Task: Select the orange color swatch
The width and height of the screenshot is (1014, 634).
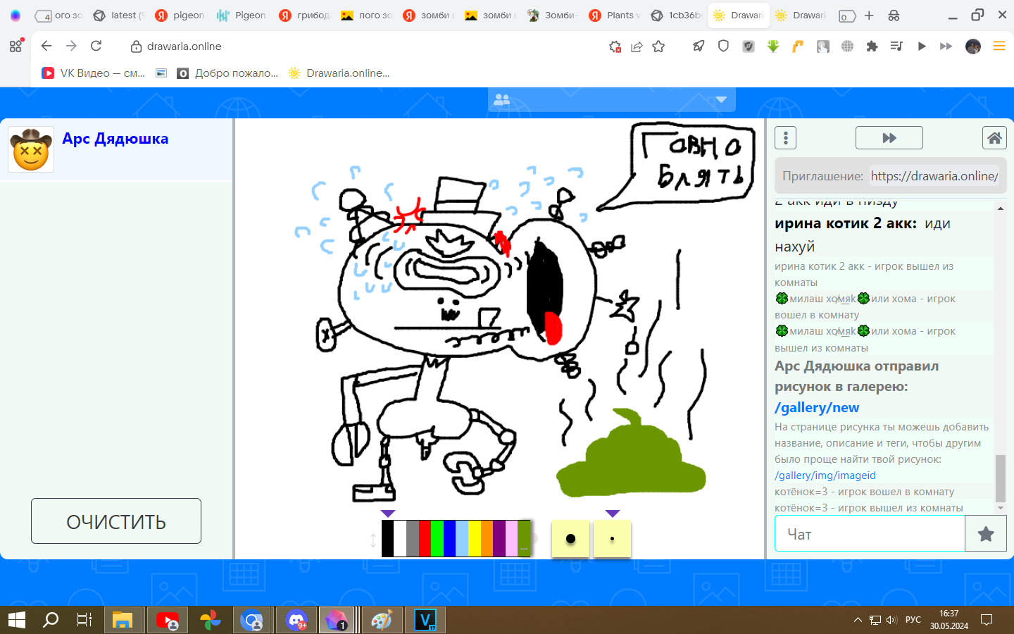Action: 487,539
